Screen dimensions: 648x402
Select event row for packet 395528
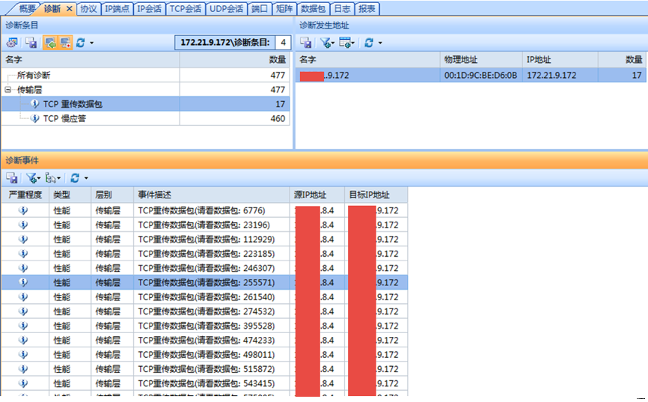pos(204,326)
